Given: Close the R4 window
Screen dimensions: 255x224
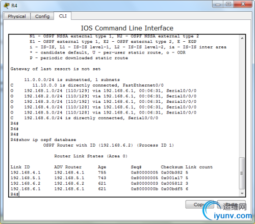Looking at the screenshot, I should (243, 4).
